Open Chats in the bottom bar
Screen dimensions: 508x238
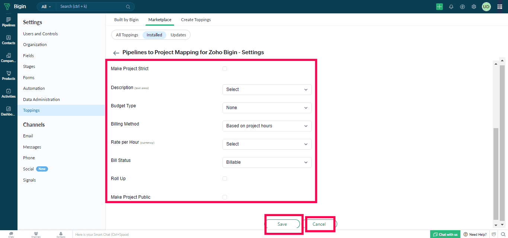[x=11, y=234]
